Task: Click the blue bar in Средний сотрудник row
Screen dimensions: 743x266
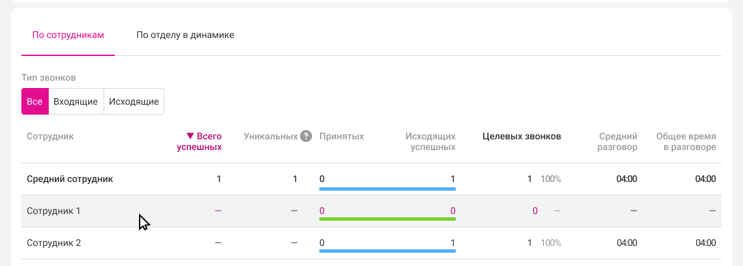Action: tap(388, 189)
